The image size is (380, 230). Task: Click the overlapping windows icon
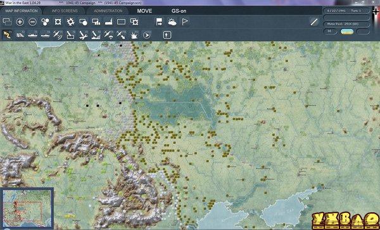pos(7,22)
